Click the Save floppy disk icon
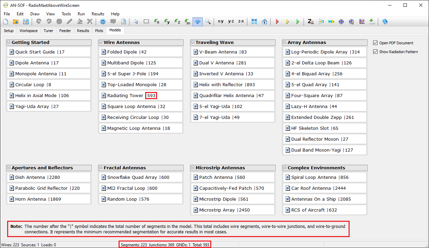This screenshot has height=248, width=429. coord(26,21)
